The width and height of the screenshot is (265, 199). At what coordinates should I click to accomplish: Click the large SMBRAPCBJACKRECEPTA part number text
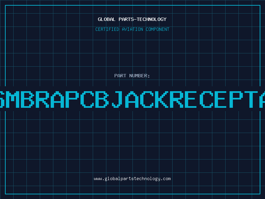(x=132, y=99)
